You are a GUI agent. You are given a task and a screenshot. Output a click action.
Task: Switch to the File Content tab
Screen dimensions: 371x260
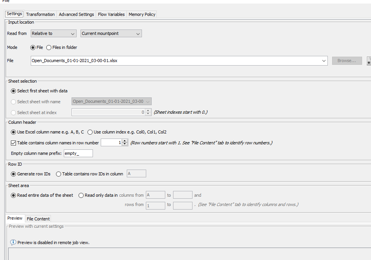[38, 219]
